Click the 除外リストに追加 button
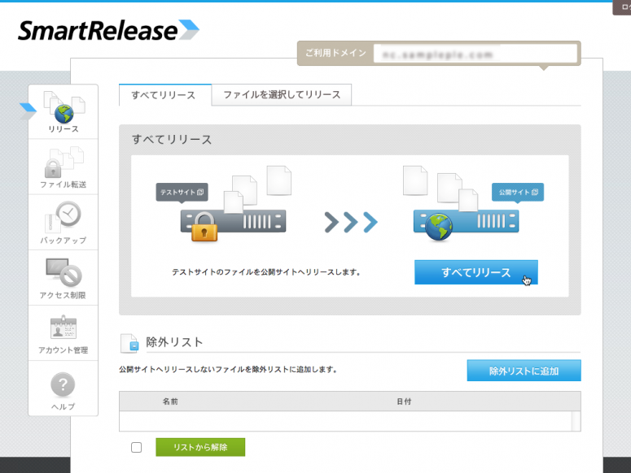631x473 pixels. pos(524,371)
